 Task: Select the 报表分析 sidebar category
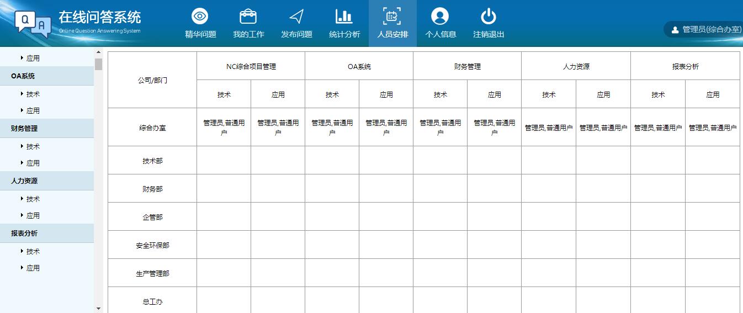click(24, 234)
